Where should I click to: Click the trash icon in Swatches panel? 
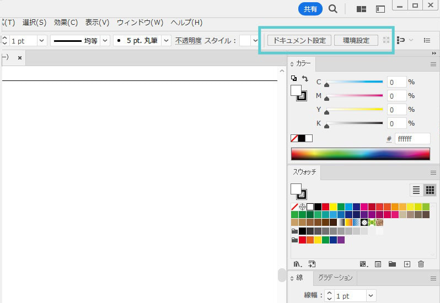(421, 264)
